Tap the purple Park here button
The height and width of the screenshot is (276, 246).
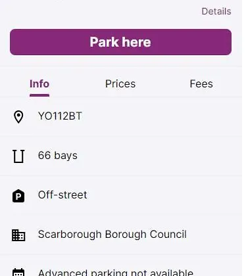tap(120, 42)
